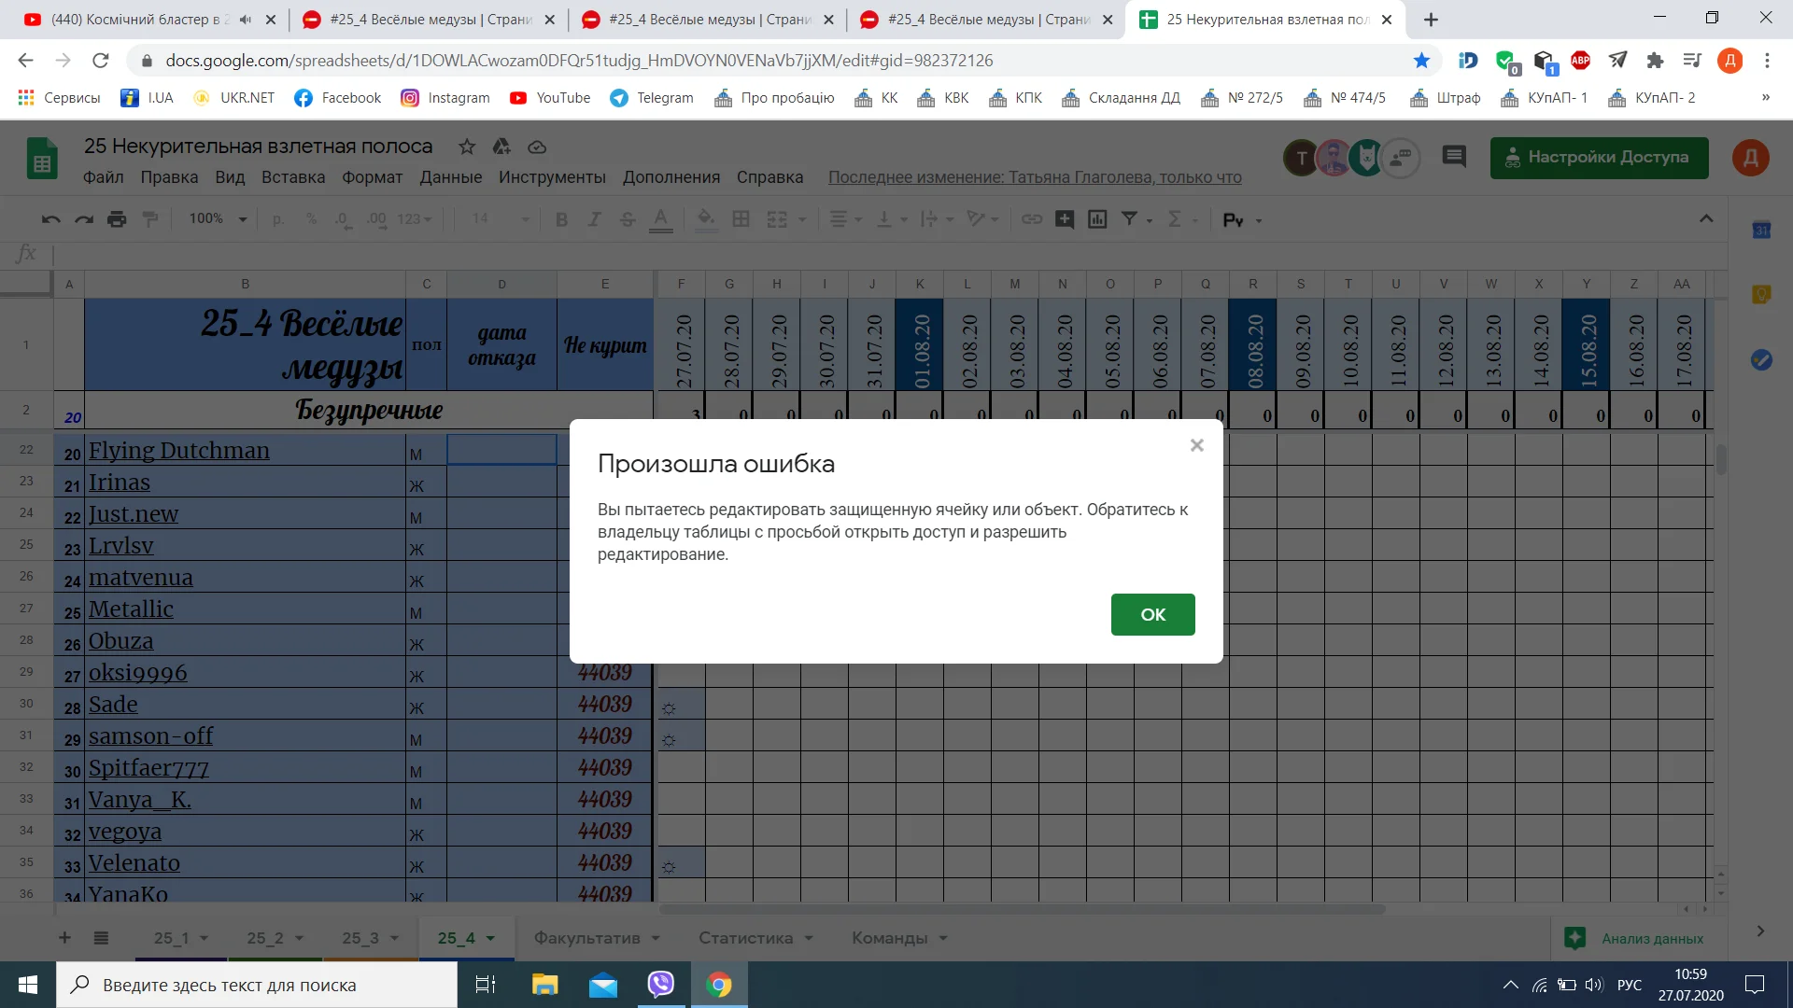1793x1008 pixels.
Task: Click the paint format roller icon
Action: click(x=150, y=219)
